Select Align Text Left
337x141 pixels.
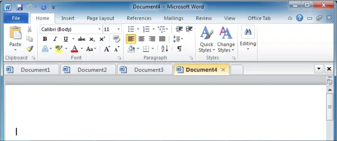pyautogui.click(x=131, y=39)
